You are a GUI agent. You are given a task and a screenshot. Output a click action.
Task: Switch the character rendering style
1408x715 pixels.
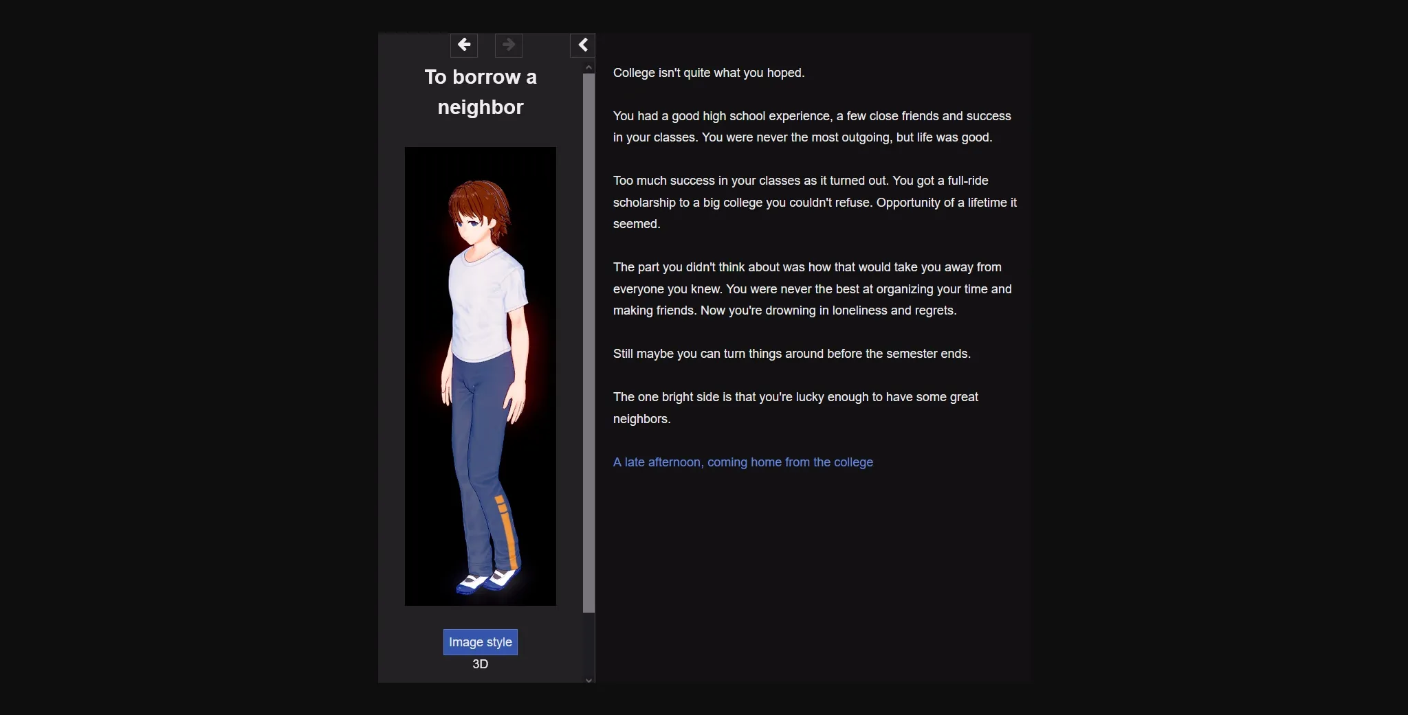click(479, 642)
